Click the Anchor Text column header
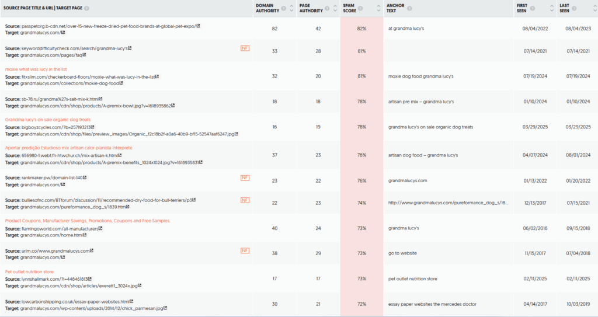Viewport: 598px width, 317px height. point(395,8)
